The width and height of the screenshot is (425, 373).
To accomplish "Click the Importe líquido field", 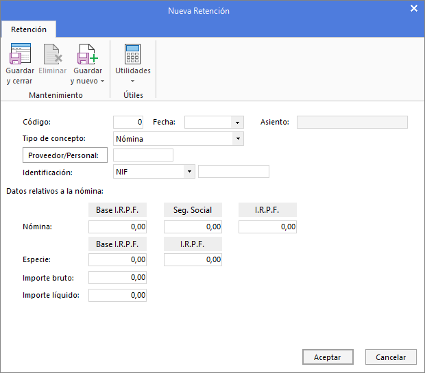I will click(117, 295).
